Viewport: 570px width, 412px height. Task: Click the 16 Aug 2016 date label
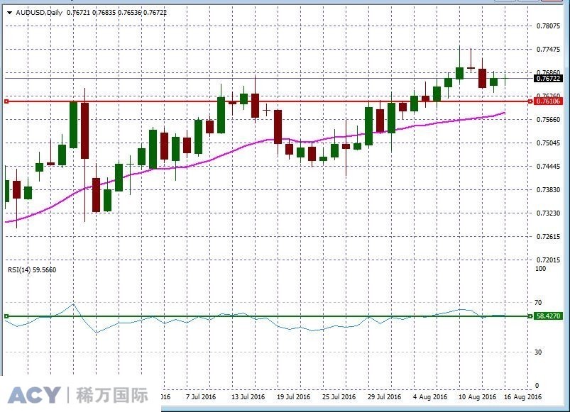click(x=522, y=397)
